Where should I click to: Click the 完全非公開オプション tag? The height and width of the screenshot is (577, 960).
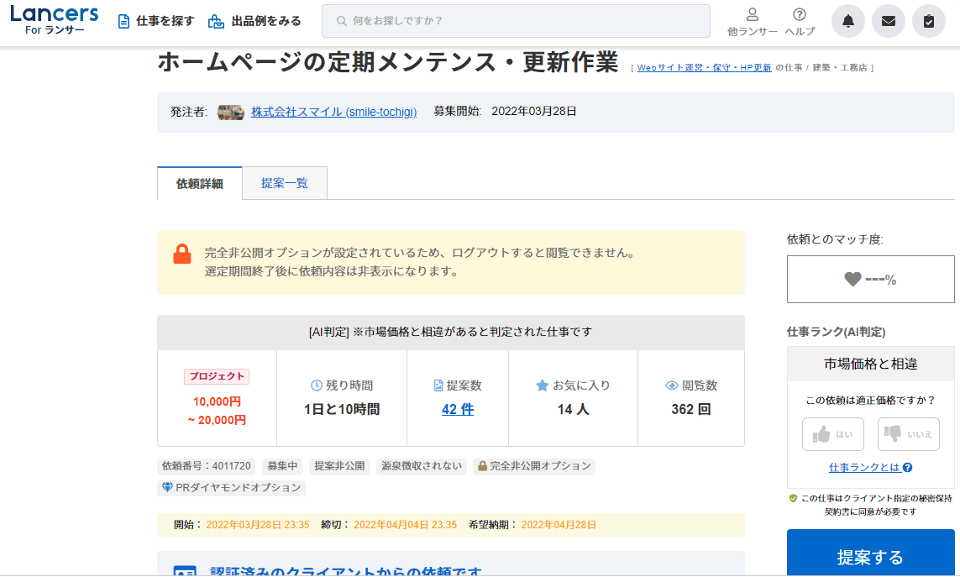coord(534,466)
